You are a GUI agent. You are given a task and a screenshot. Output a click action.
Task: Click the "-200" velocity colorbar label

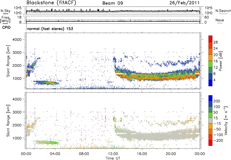(218, 140)
